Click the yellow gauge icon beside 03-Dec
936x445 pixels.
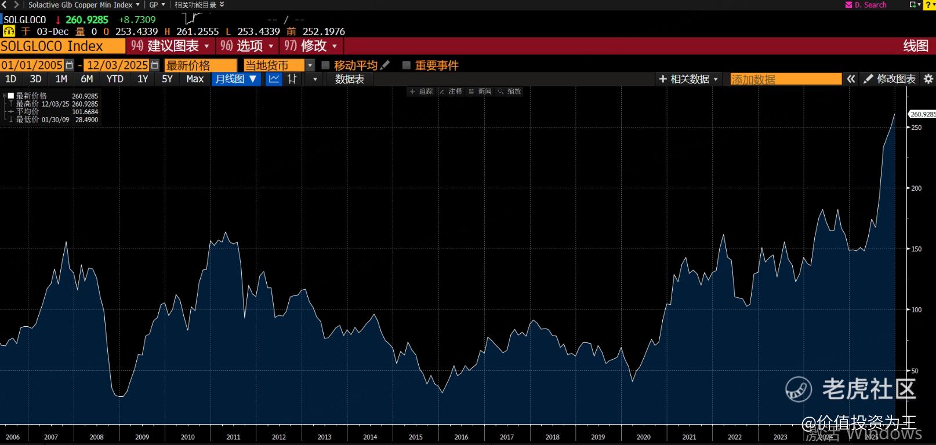9,31
